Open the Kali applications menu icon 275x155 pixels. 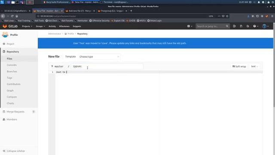(2, 2)
